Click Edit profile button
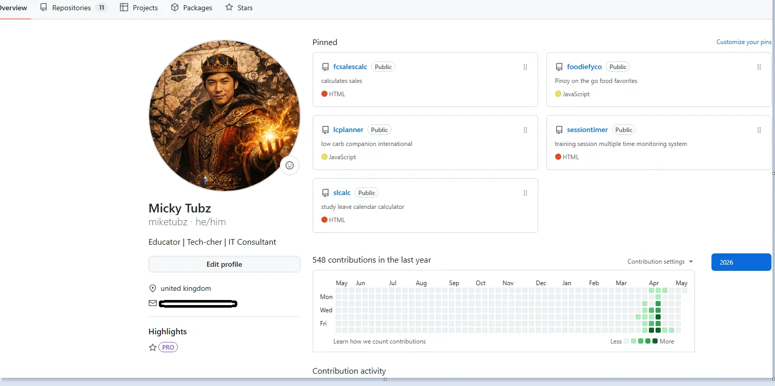The width and height of the screenshot is (775, 386). [225, 264]
